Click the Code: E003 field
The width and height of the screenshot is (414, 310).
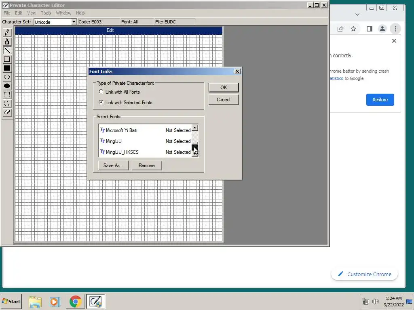point(99,22)
